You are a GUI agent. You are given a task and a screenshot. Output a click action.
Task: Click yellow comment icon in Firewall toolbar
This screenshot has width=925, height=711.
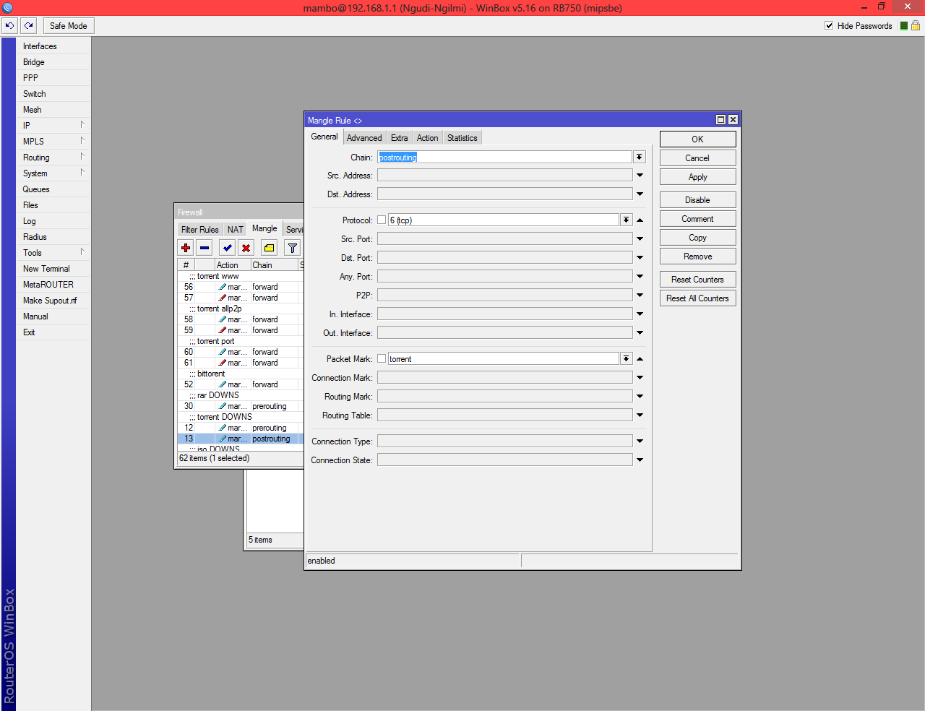[269, 248]
